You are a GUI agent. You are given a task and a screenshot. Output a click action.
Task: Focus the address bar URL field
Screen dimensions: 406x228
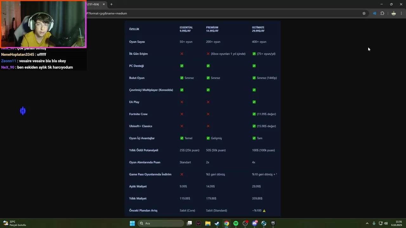point(222,13)
